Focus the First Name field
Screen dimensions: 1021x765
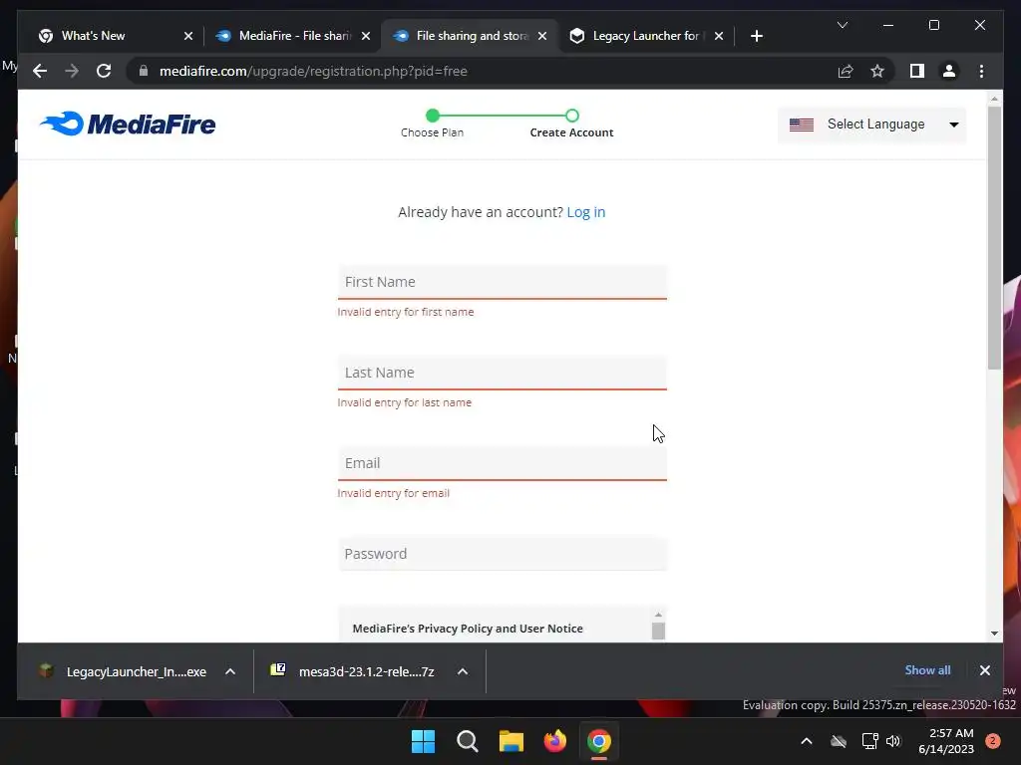coord(503,282)
